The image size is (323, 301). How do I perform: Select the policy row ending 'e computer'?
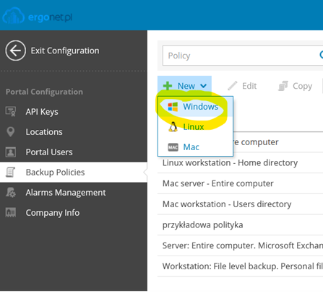[278, 142]
